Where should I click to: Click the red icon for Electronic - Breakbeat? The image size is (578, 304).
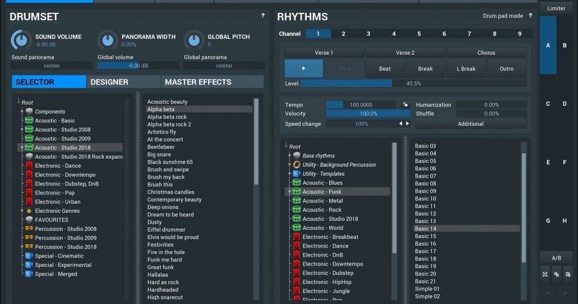point(297,237)
